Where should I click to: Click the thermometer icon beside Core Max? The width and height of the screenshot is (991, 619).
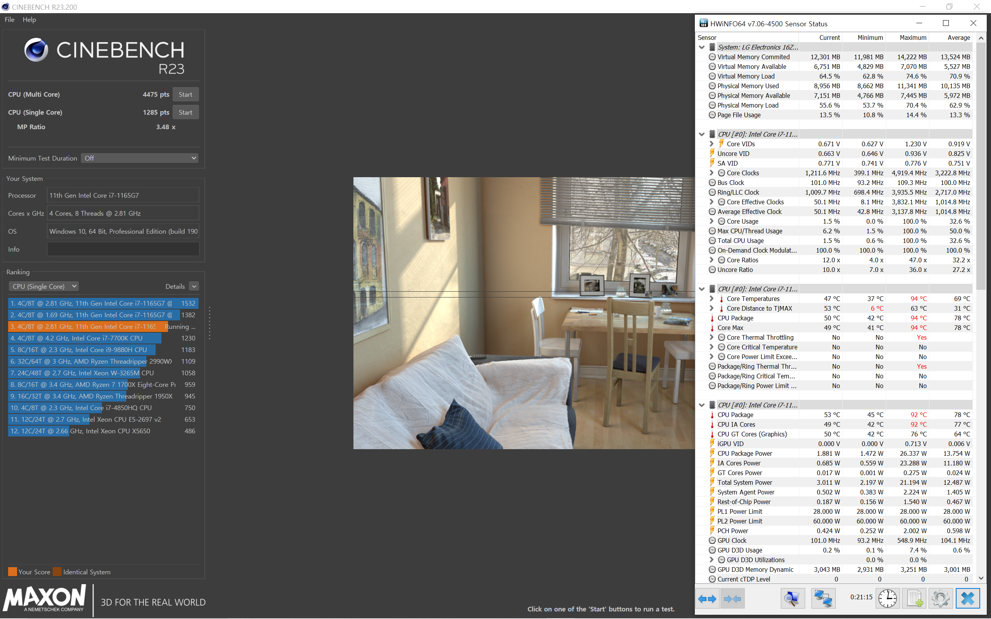pos(712,328)
